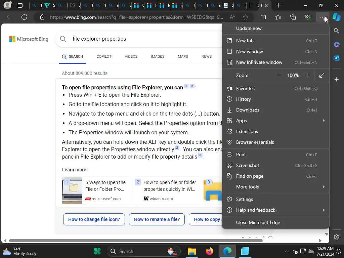Choose New window menu item

[x=275, y=51]
